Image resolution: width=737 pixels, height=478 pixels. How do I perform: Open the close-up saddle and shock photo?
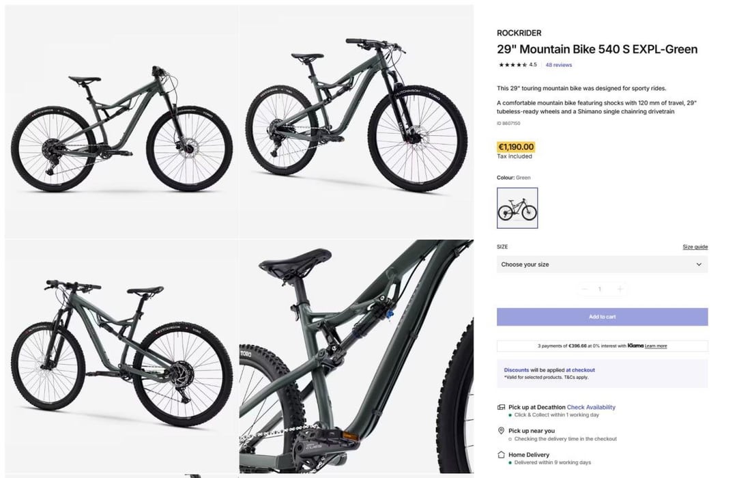click(x=356, y=355)
